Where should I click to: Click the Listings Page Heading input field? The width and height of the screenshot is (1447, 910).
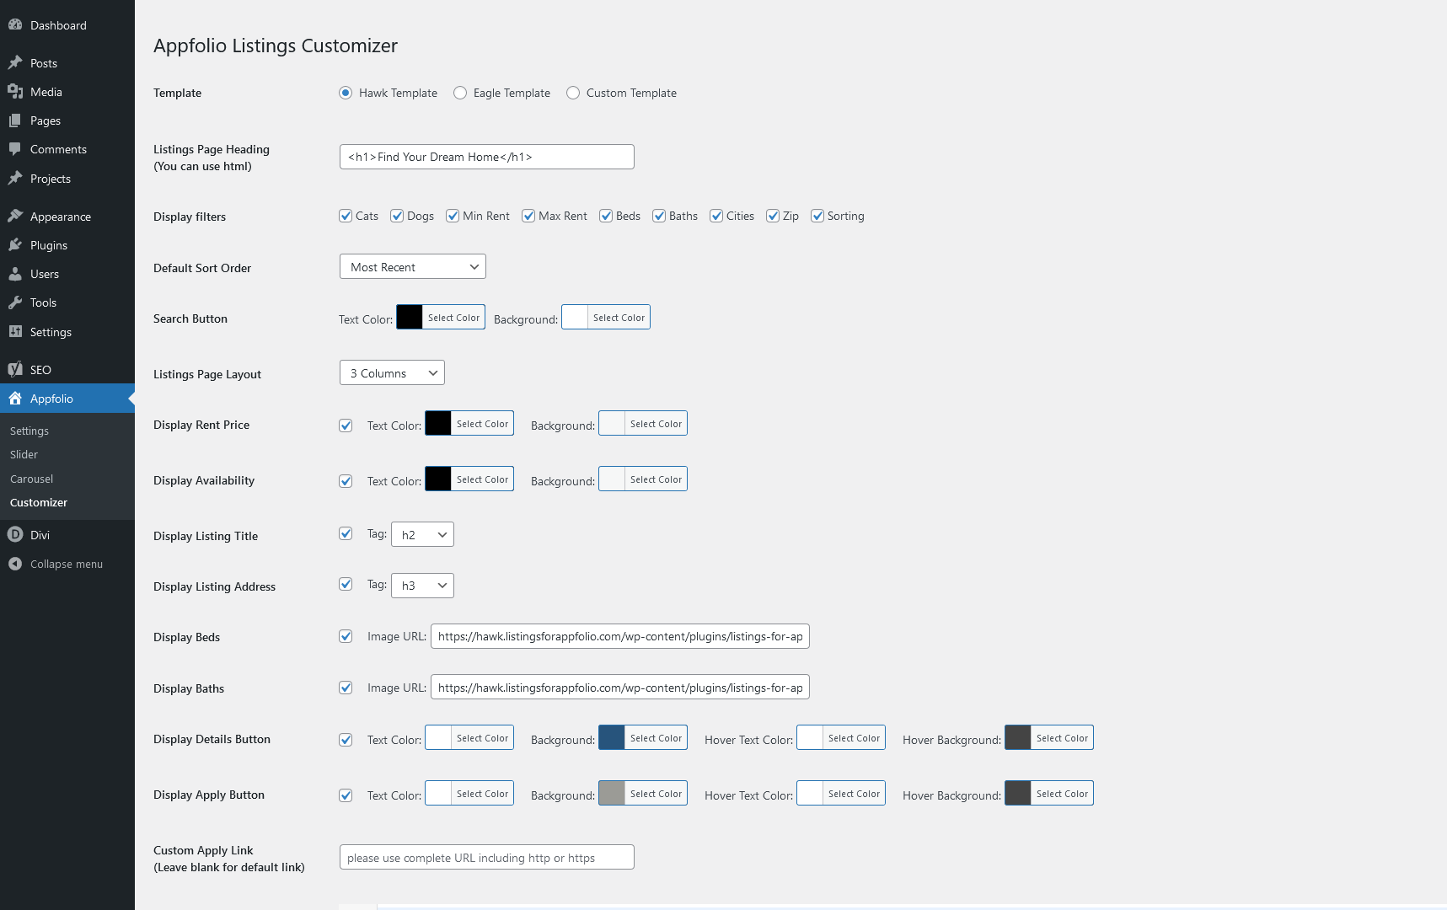(x=487, y=157)
